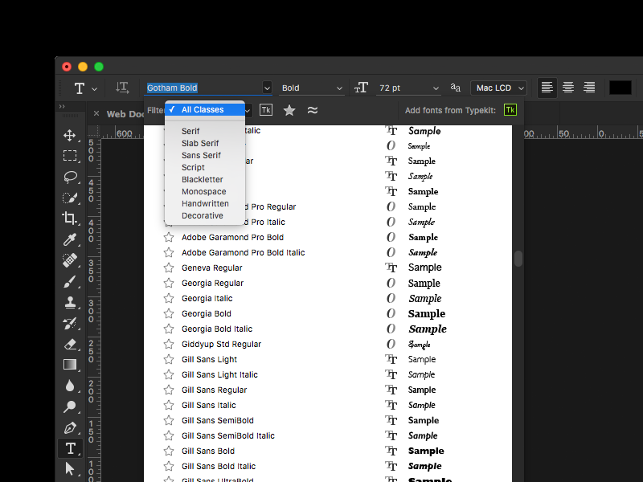Close the Web Doc document tab
The height and width of the screenshot is (482, 643).
[96, 113]
